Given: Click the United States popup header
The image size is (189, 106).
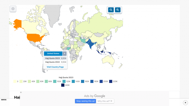Looking at the screenshot, I should click(x=53, y=54).
